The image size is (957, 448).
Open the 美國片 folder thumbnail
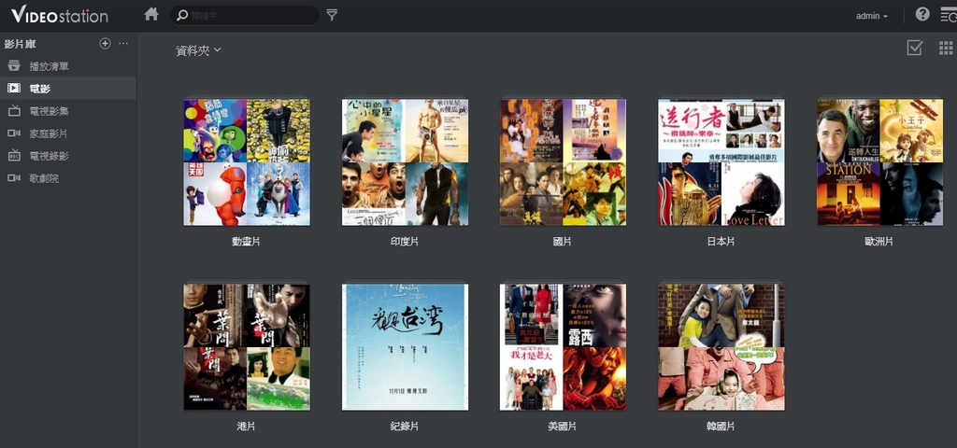point(563,347)
